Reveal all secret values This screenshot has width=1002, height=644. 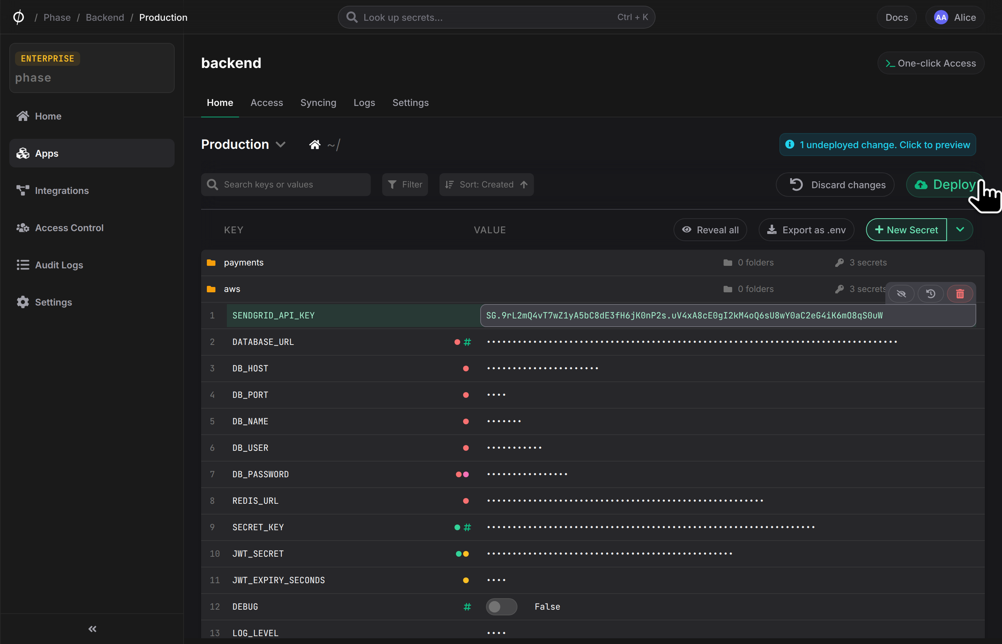click(710, 230)
